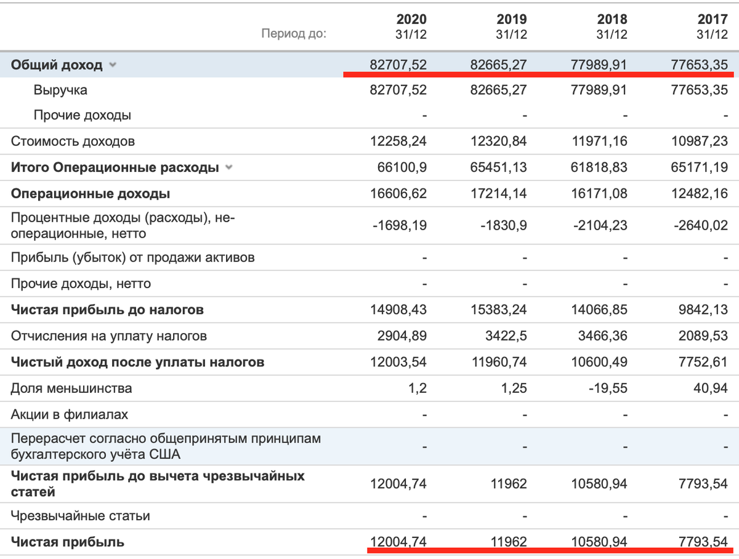This screenshot has height=559, width=739.
Task: Click the Выручка row label
Action: tap(60, 90)
